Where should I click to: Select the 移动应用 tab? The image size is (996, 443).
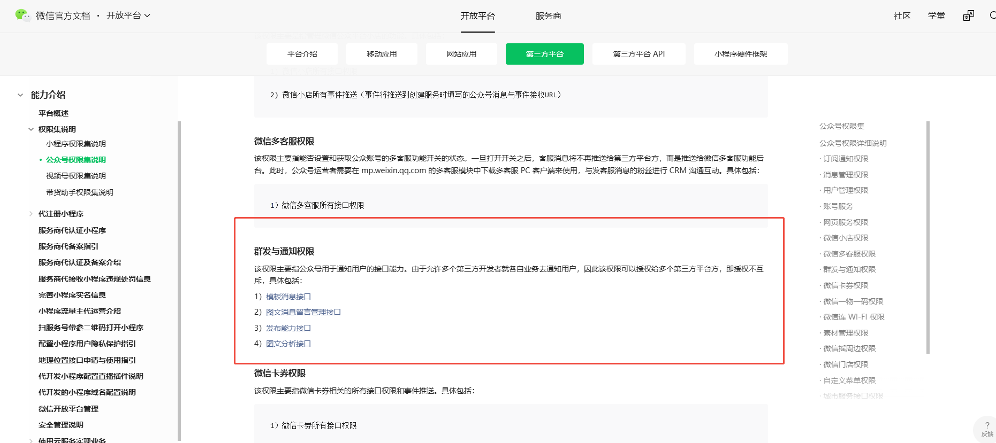click(x=382, y=54)
